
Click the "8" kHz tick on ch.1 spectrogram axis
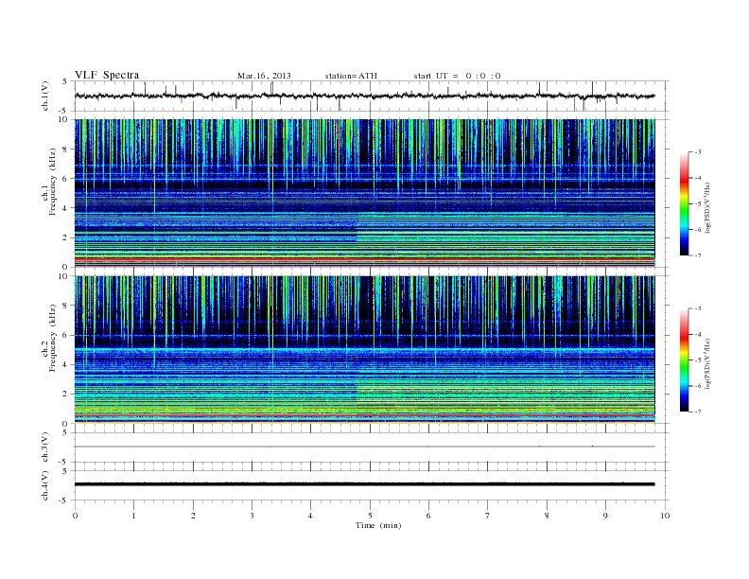(66, 149)
